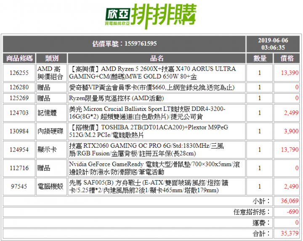The image size is (303, 241).
Task: Click the 任意搭折抵 label
Action: 251,212
